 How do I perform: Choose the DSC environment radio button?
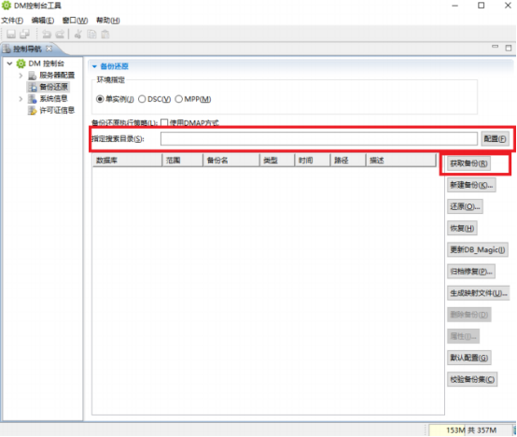142,99
